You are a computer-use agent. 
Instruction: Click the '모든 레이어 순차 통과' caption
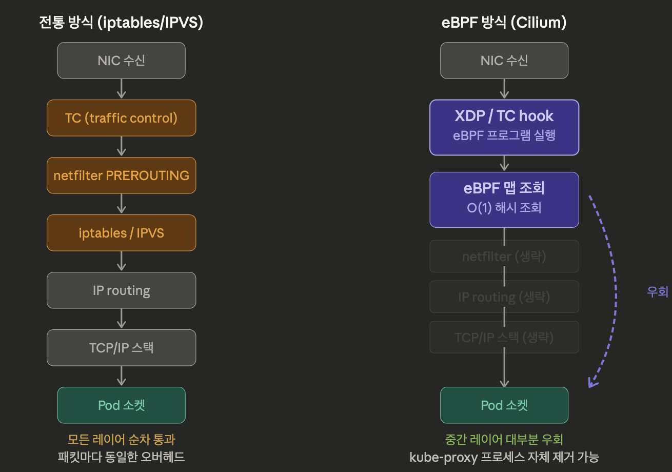coord(122,440)
